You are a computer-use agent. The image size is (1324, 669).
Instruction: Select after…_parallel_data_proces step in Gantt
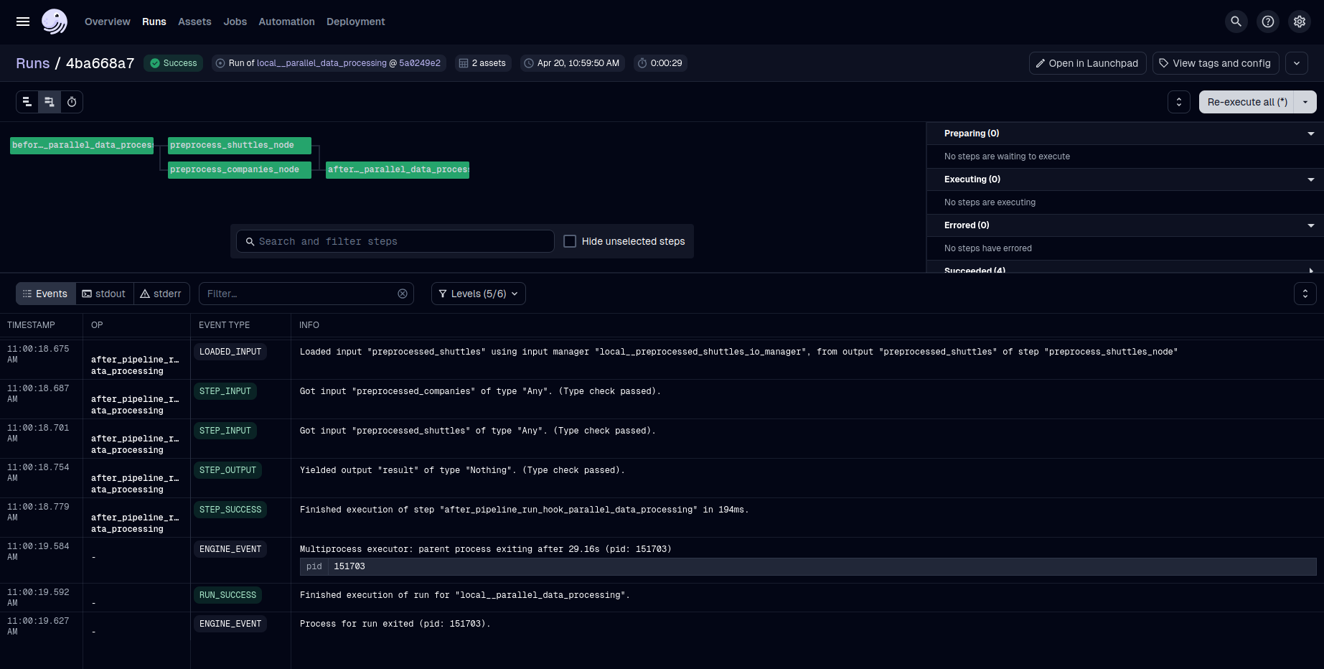click(x=398, y=170)
